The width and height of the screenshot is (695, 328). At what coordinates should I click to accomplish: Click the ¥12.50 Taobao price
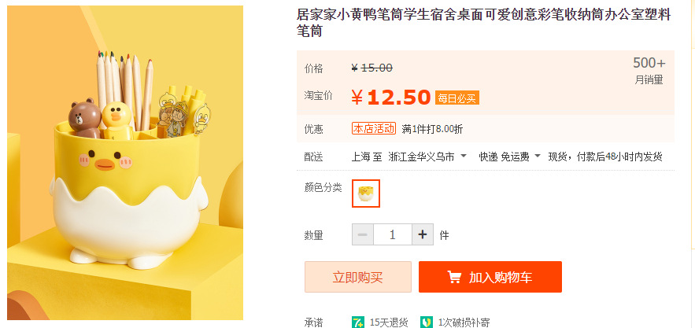click(x=391, y=98)
